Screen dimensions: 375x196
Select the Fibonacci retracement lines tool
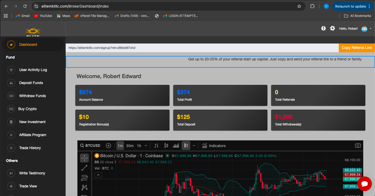84,178
